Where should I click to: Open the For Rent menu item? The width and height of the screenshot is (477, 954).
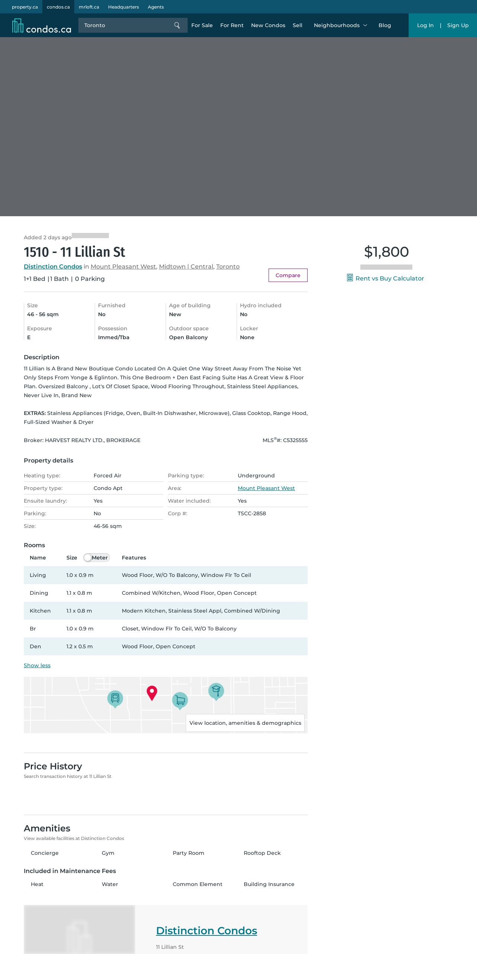pyautogui.click(x=232, y=25)
